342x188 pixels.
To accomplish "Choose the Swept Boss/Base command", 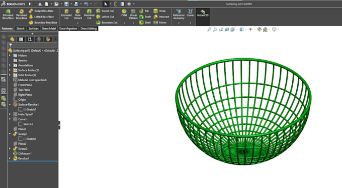I will 41,11.
